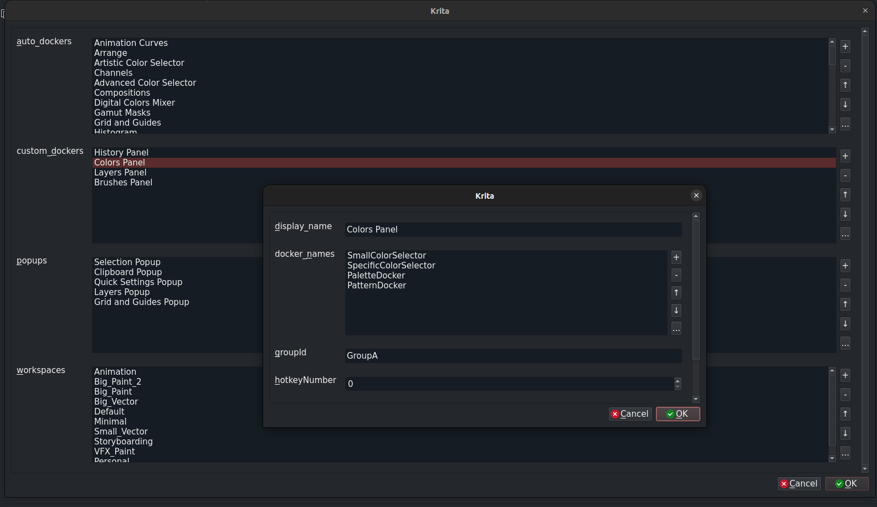Remove selected entry from docker_names list
This screenshot has height=507, width=877.
coord(676,275)
